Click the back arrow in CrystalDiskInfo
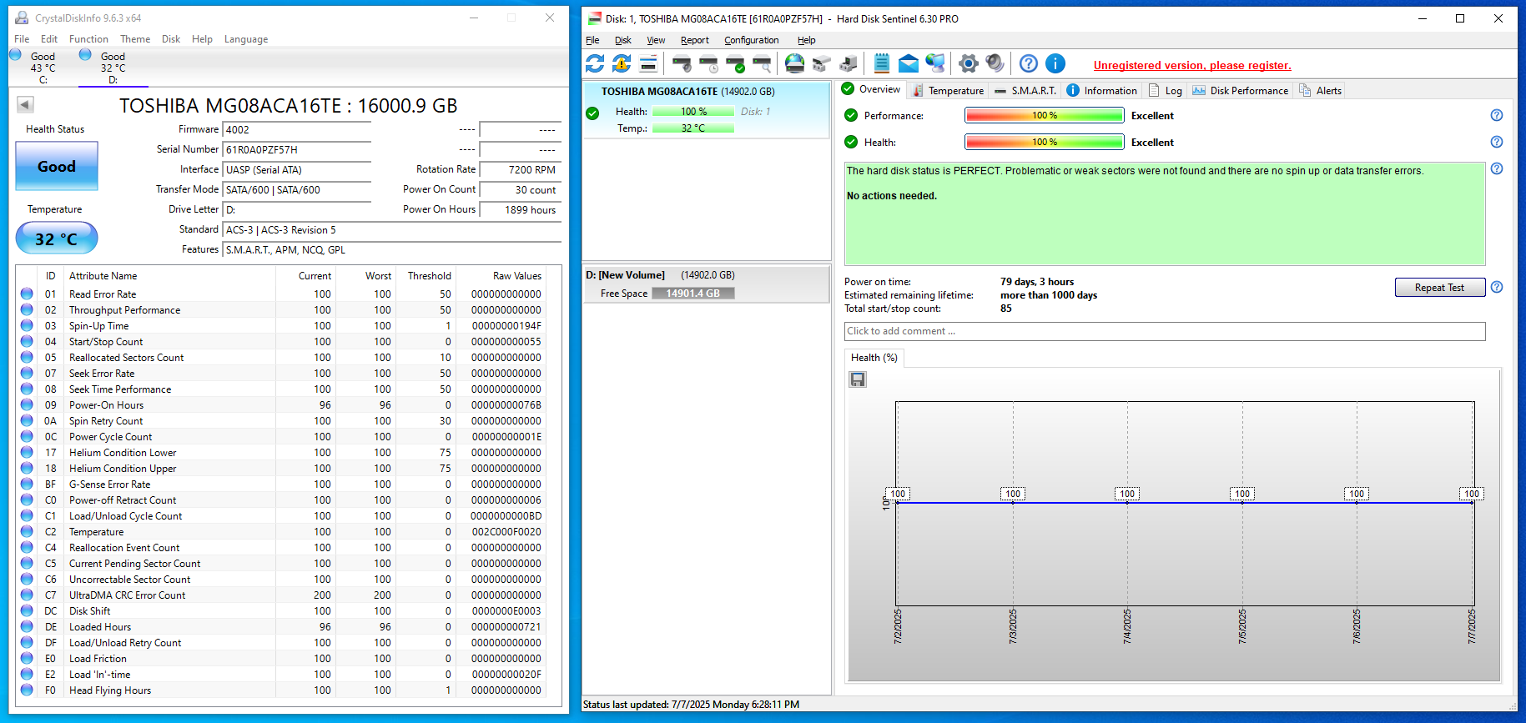1526x723 pixels. click(25, 104)
